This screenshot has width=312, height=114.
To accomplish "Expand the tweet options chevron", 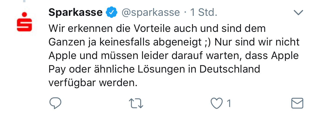I will tap(298, 13).
